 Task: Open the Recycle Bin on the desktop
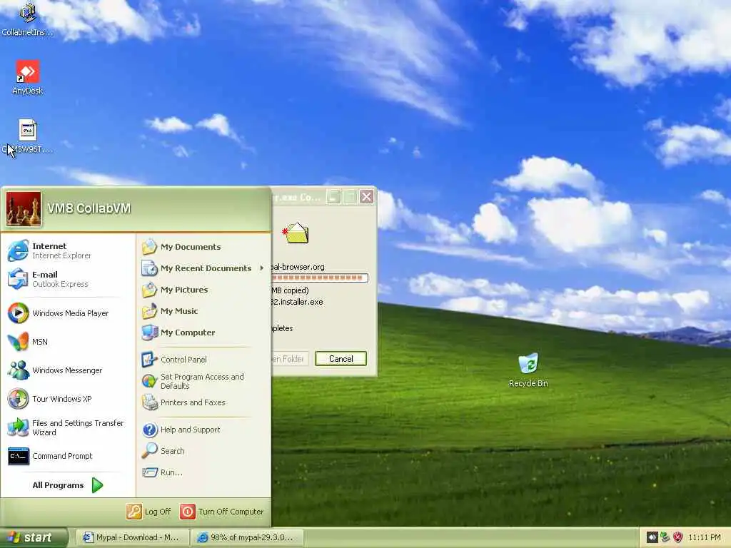528,370
